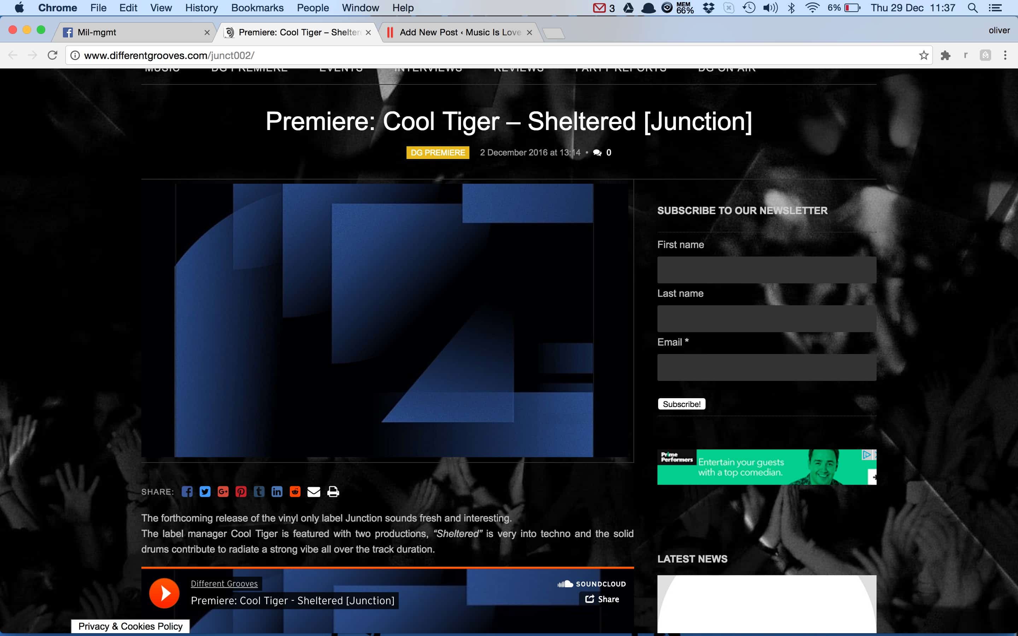Open the People menu
This screenshot has height=636, width=1018.
pos(312,8)
